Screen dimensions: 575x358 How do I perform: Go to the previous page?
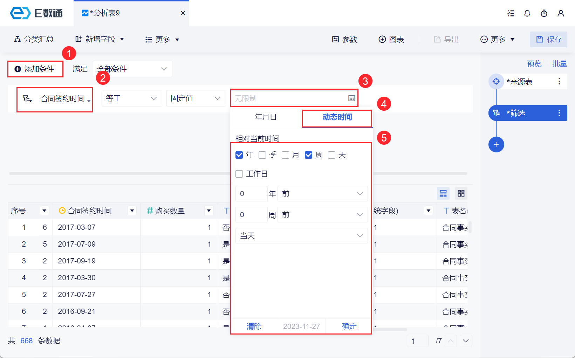pyautogui.click(x=451, y=341)
